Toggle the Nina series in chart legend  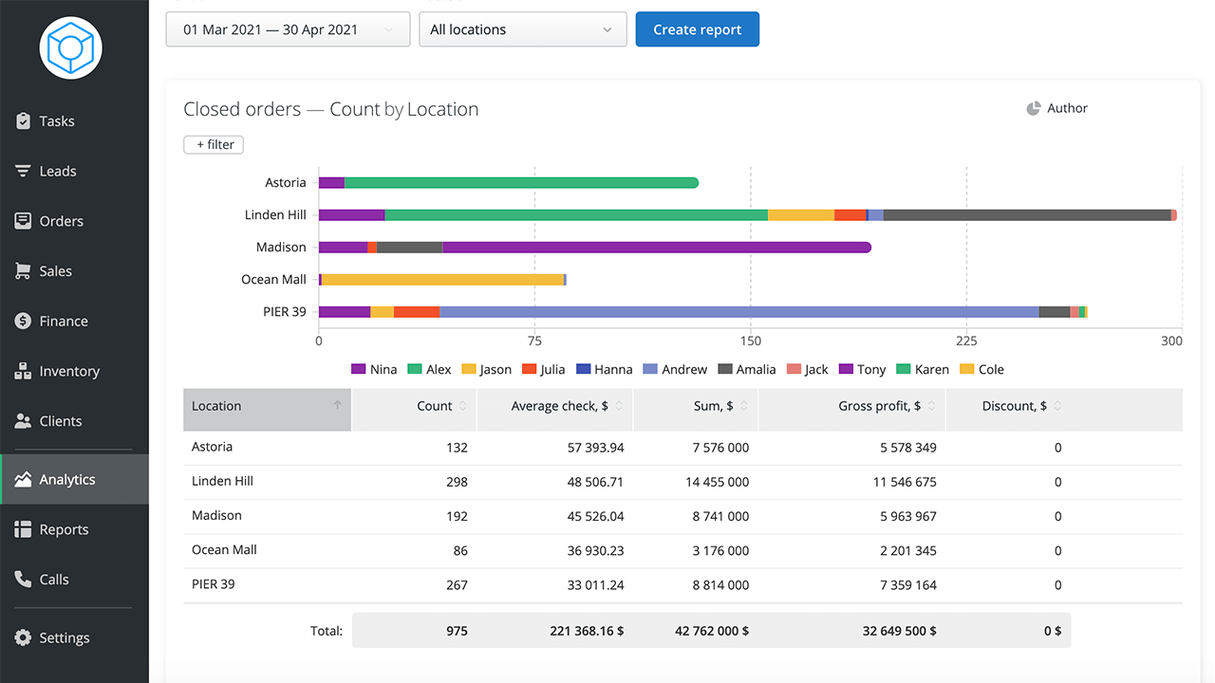coord(374,370)
